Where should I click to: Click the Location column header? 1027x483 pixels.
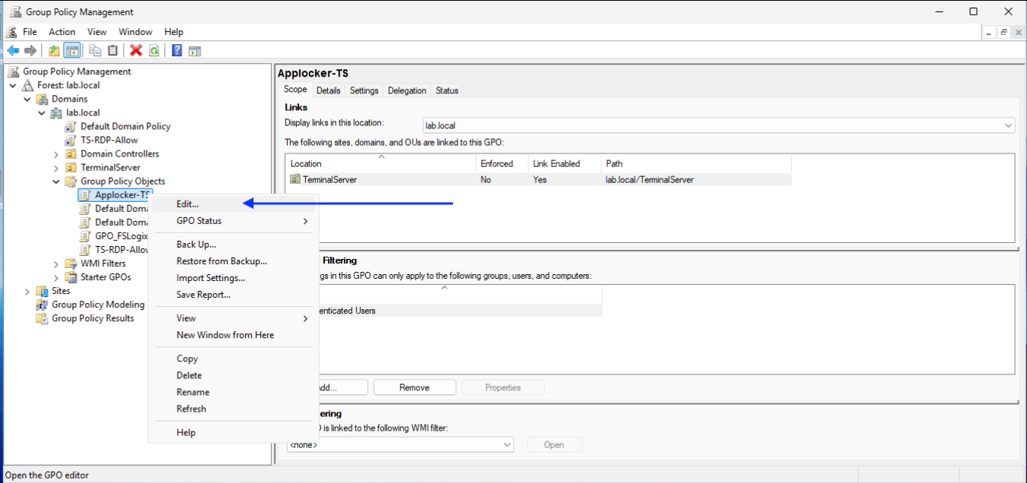pos(381,163)
